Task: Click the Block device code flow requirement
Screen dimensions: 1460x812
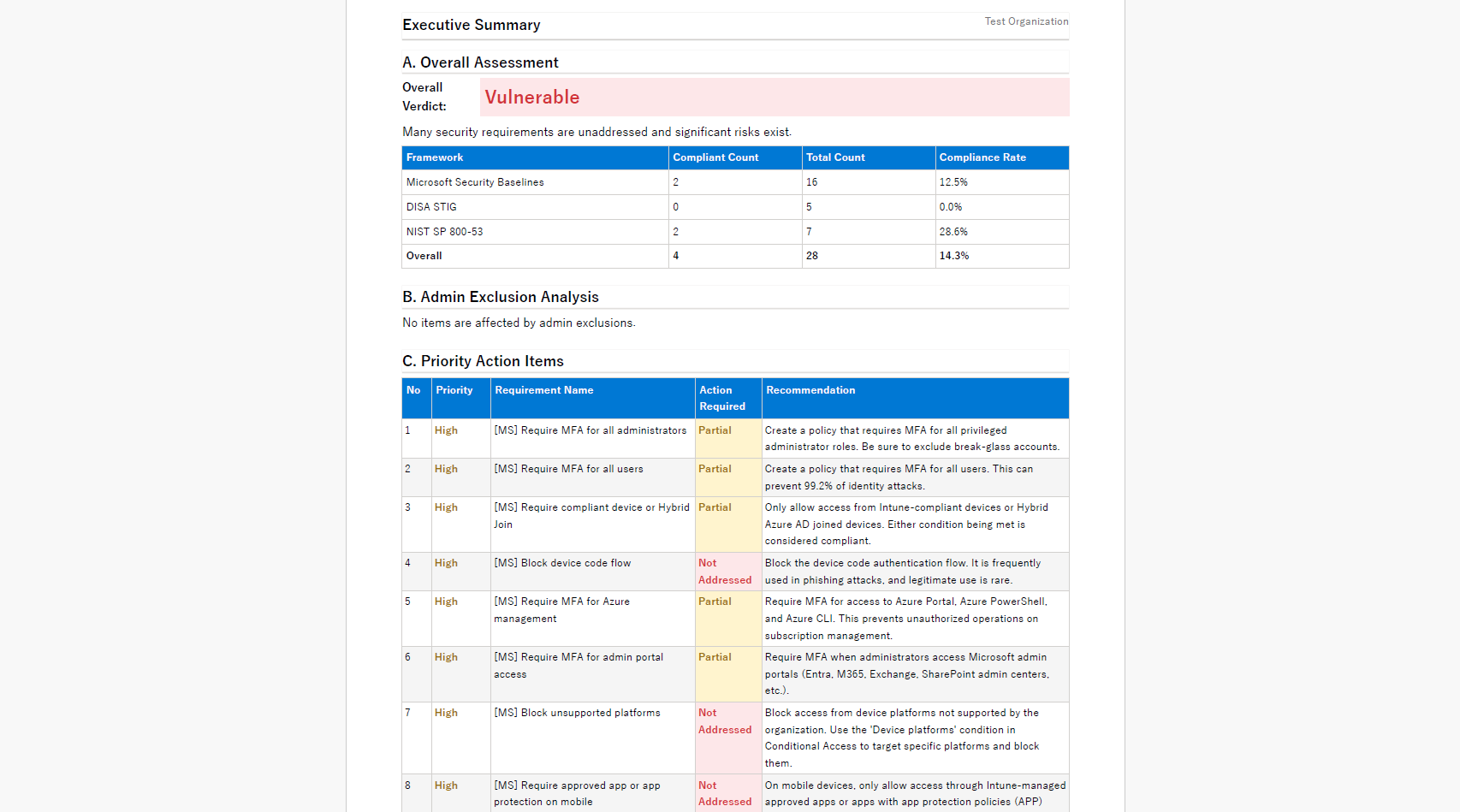Action: pos(563,563)
